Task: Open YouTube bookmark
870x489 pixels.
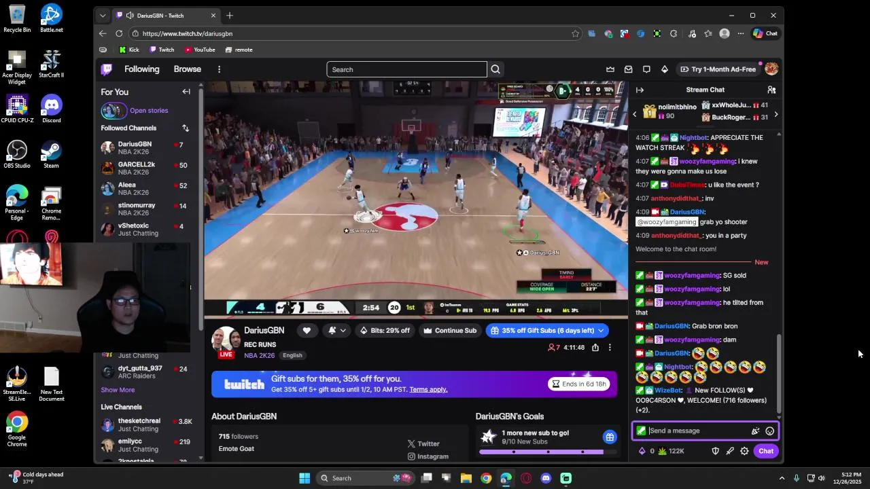Action: pyautogui.click(x=200, y=50)
